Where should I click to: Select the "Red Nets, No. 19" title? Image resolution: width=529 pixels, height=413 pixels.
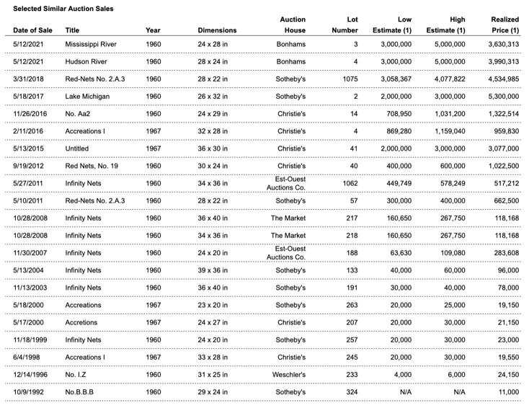tap(92, 166)
